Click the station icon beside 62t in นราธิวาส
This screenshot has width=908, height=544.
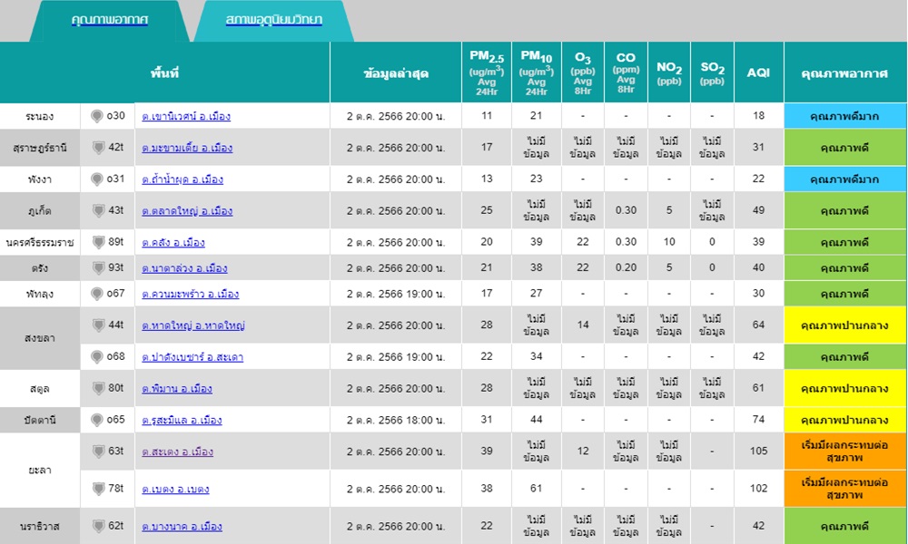[97, 526]
